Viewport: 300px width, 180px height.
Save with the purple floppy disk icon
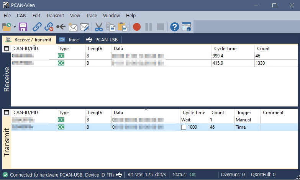(x=23, y=27)
